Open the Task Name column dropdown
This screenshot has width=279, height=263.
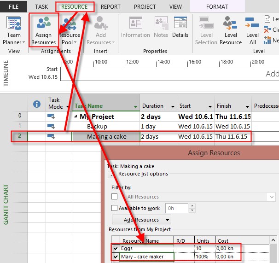pos(135,106)
